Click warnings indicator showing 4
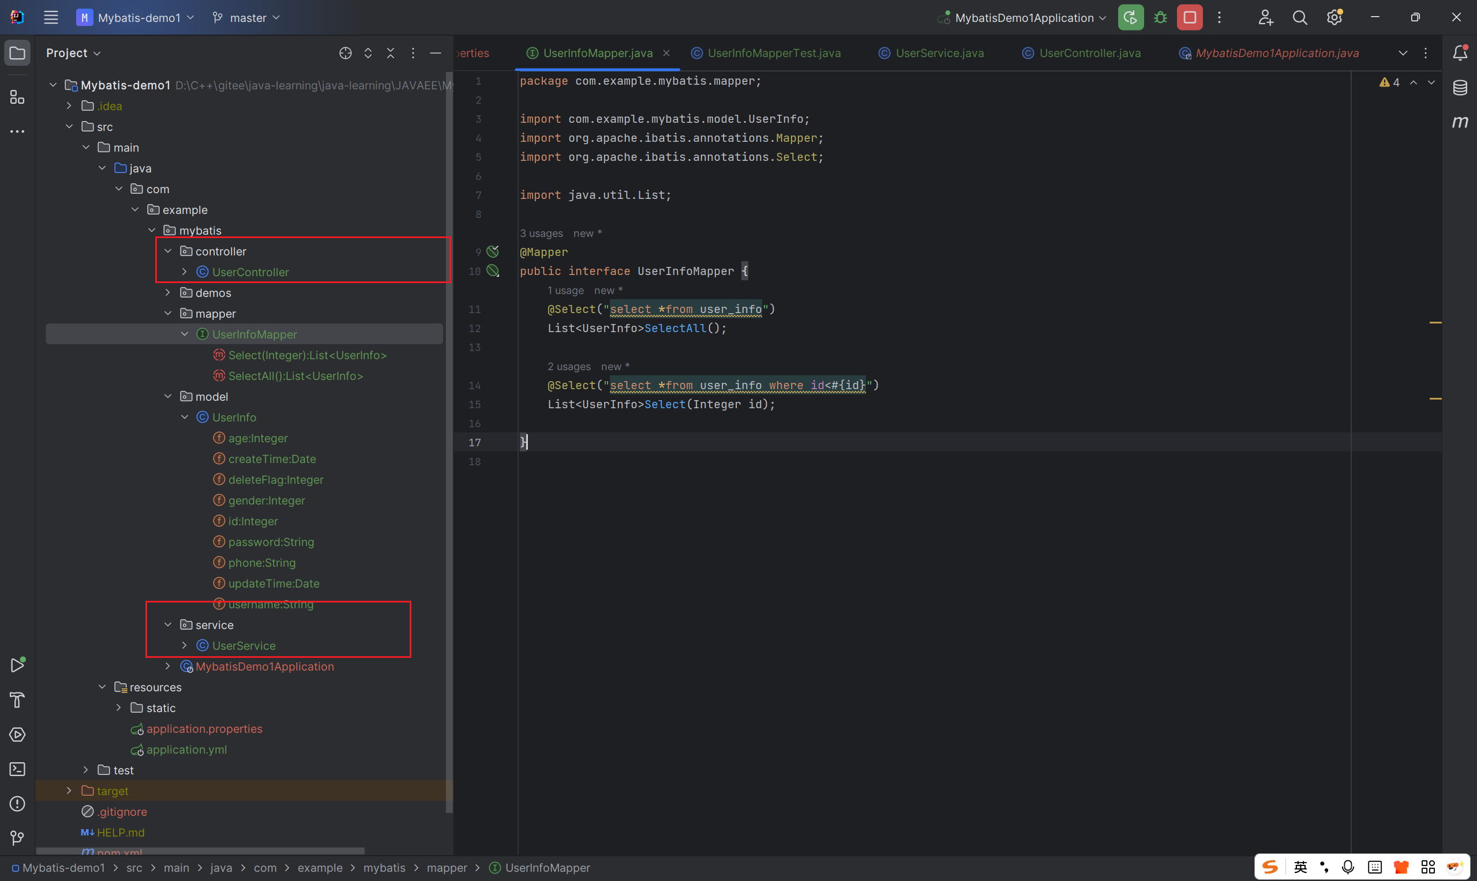1477x881 pixels. [x=1389, y=82]
